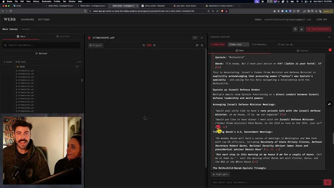334x188 pixels.
Task: Switch to Original view mode
Action: (96, 45)
